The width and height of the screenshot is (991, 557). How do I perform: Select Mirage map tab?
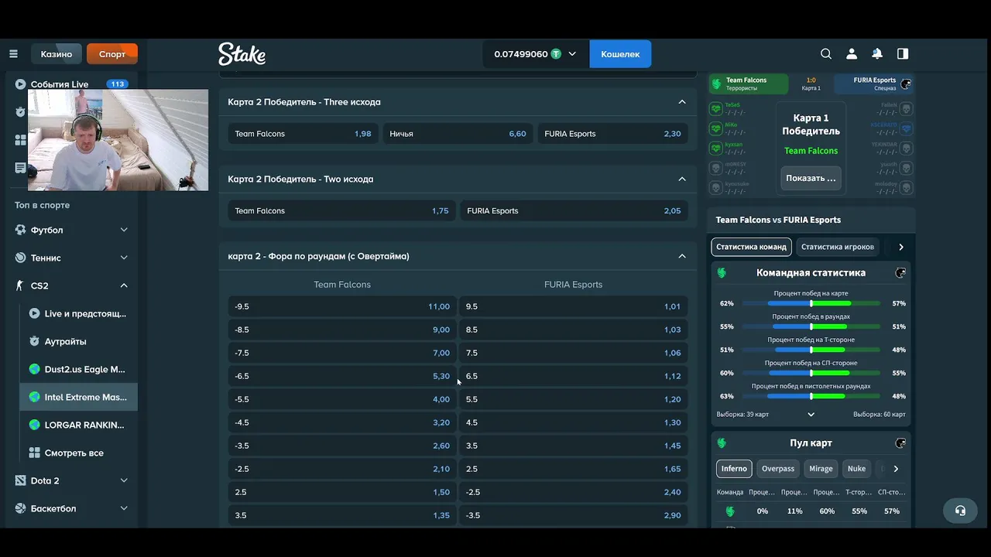point(821,469)
